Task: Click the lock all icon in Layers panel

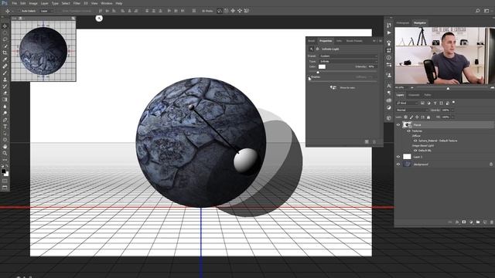Action: (x=428, y=117)
